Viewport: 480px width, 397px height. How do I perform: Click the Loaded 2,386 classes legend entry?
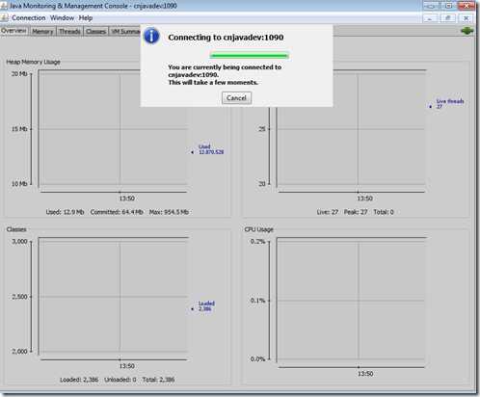point(203,306)
